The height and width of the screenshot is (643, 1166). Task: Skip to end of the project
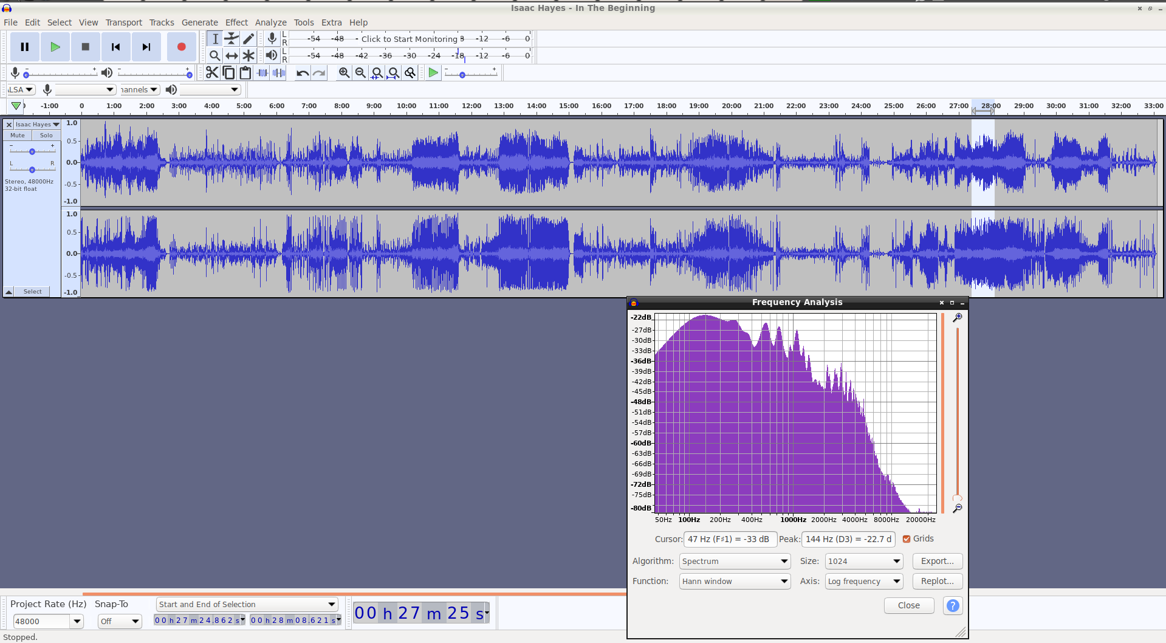click(x=146, y=47)
